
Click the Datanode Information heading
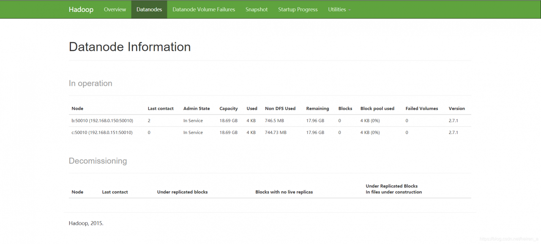pos(130,47)
